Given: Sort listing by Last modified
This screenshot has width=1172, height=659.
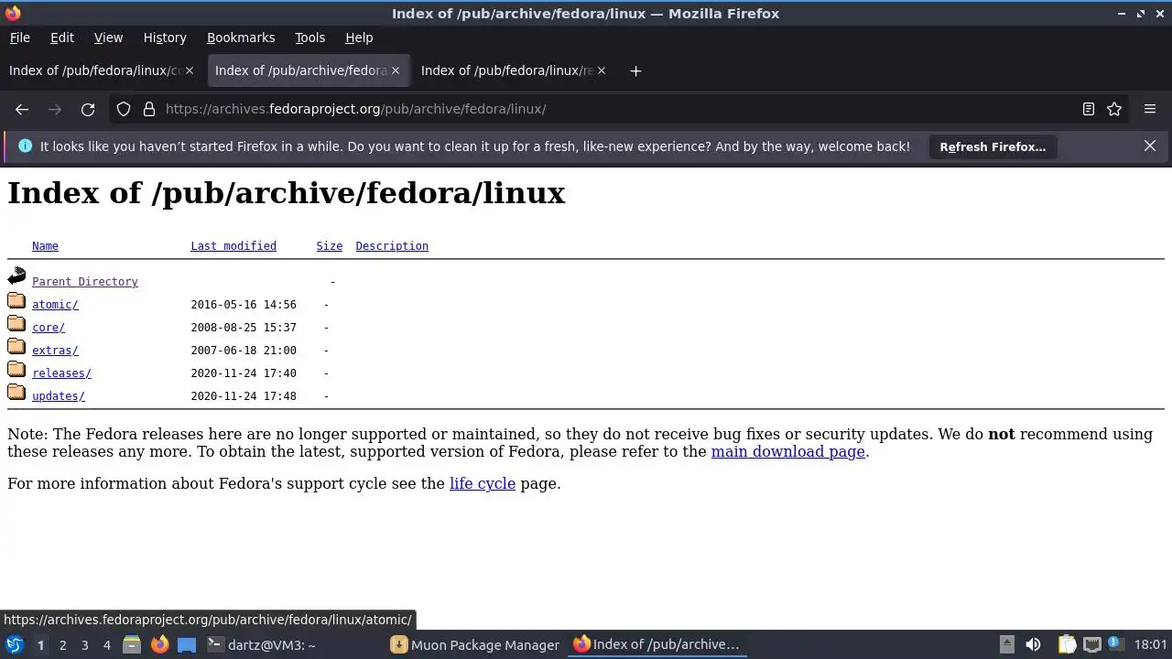Looking at the screenshot, I should [x=233, y=246].
